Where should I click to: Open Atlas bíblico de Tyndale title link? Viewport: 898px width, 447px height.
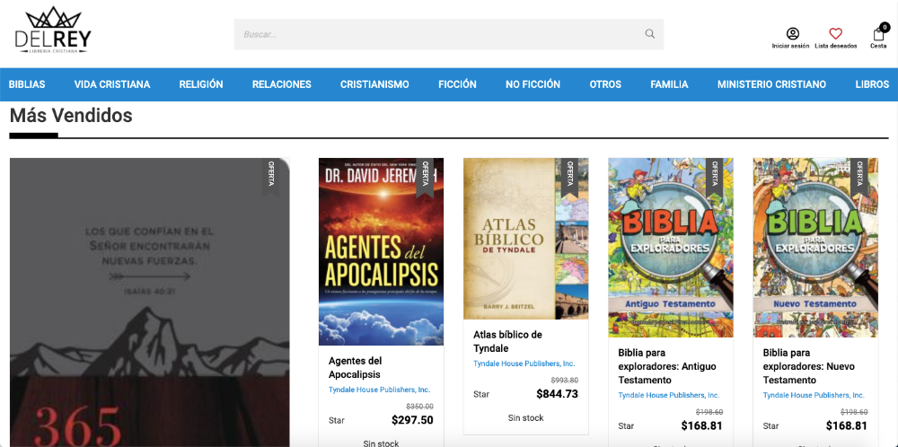[507, 341]
